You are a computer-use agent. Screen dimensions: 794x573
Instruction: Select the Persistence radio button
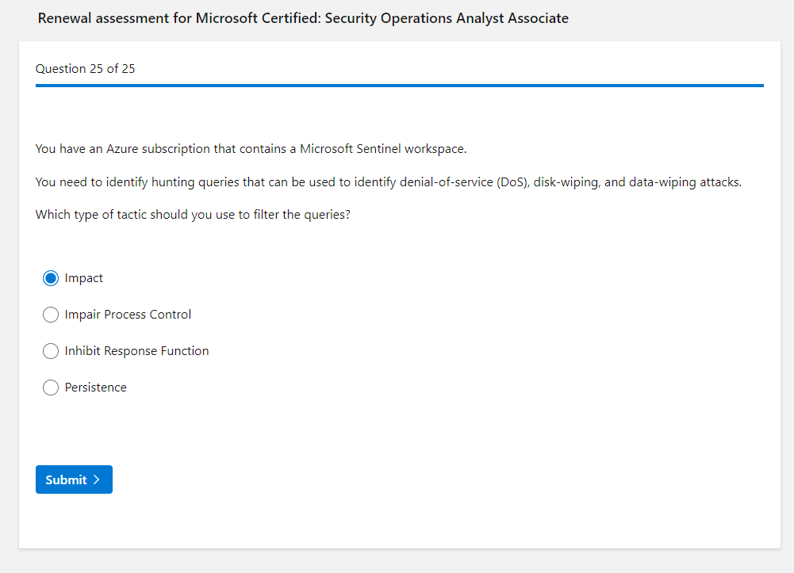[51, 388]
